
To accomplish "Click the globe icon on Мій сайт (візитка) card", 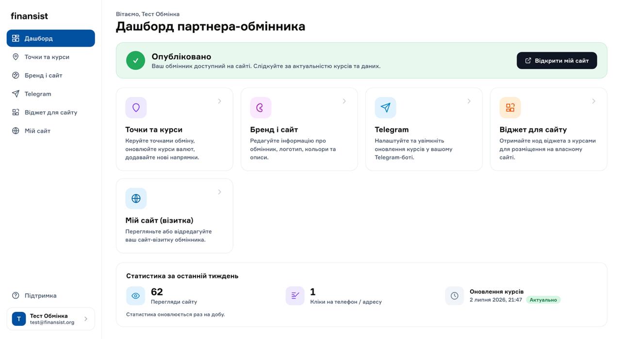I will pyautogui.click(x=136, y=198).
